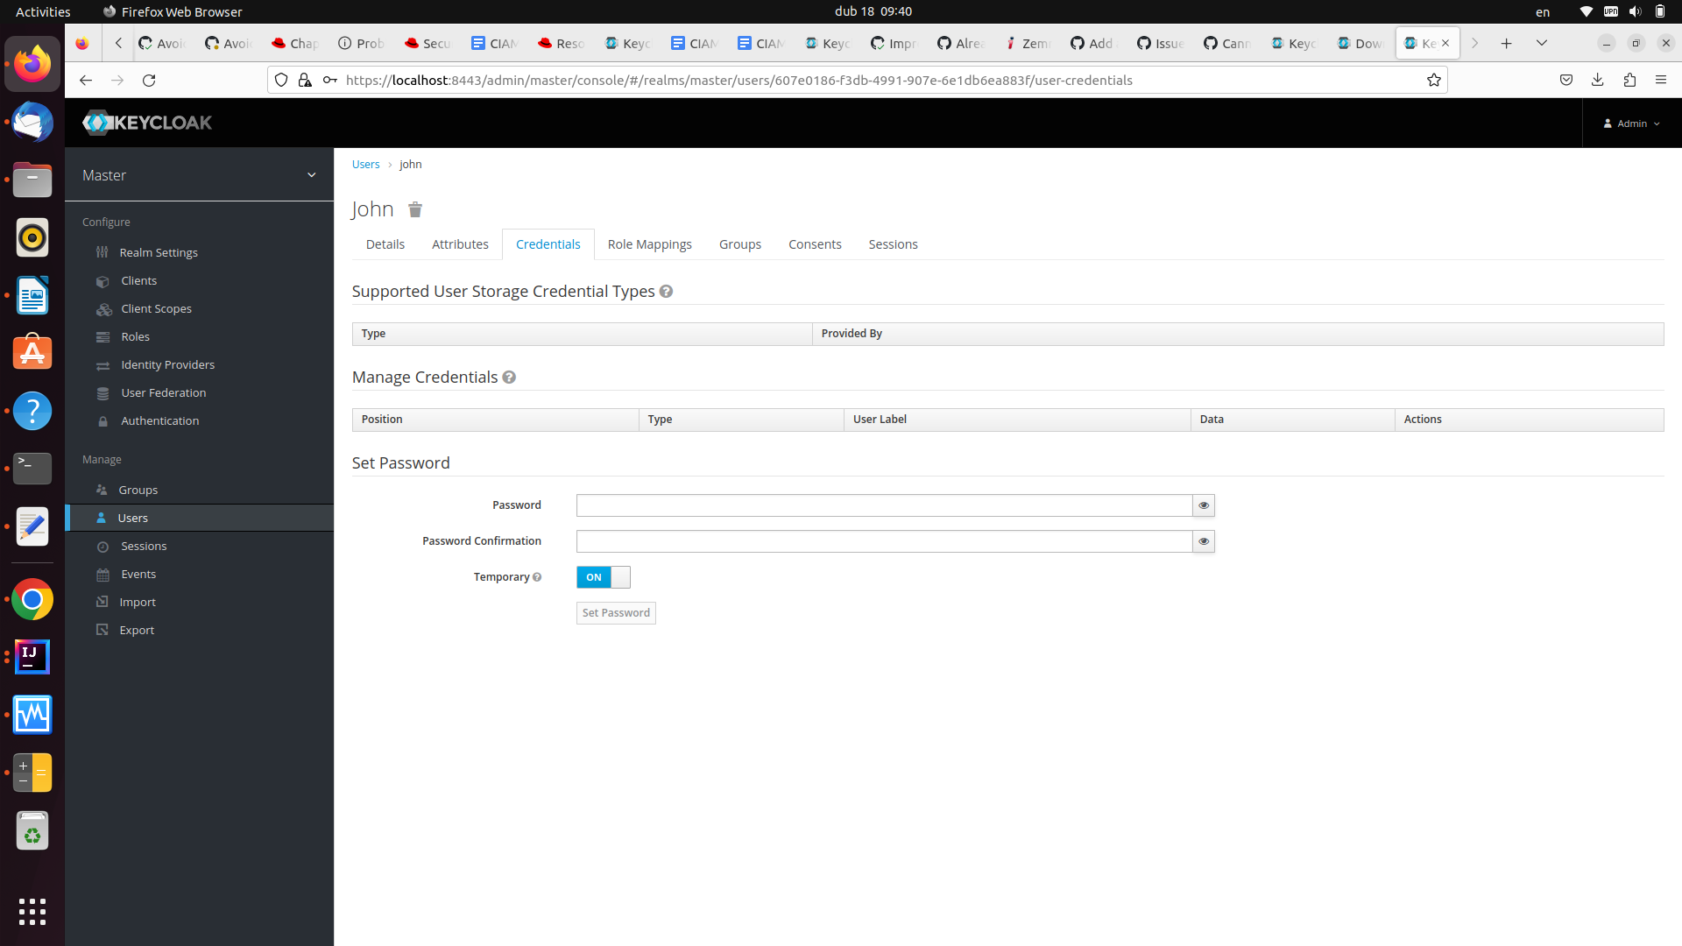Open the Export page

(x=136, y=630)
